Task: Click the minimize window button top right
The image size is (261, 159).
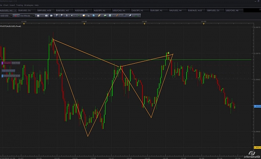Action: click(x=256, y=1)
